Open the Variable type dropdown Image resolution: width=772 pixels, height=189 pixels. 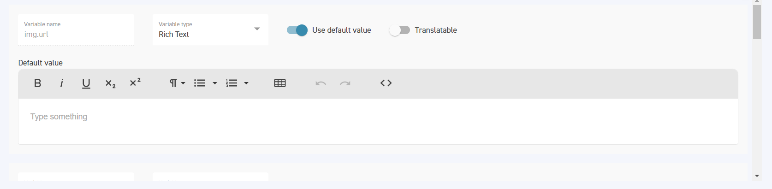[210, 30]
